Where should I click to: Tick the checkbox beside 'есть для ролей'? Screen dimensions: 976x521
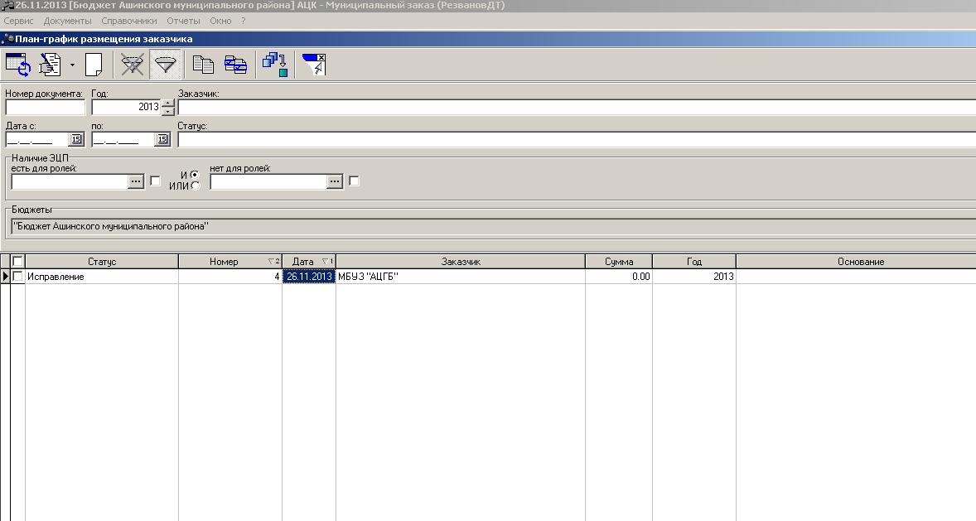click(x=155, y=181)
